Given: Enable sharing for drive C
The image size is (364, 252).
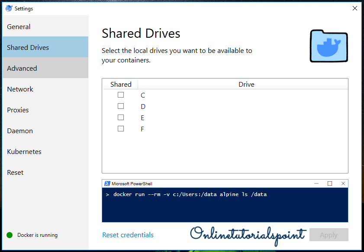Looking at the screenshot, I should coord(121,95).
